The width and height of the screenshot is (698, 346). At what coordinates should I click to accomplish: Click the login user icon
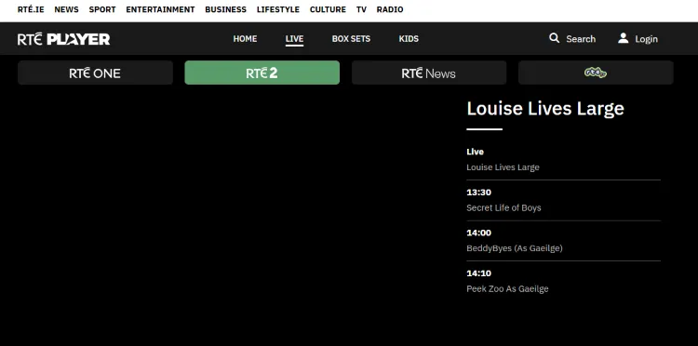[x=624, y=38]
